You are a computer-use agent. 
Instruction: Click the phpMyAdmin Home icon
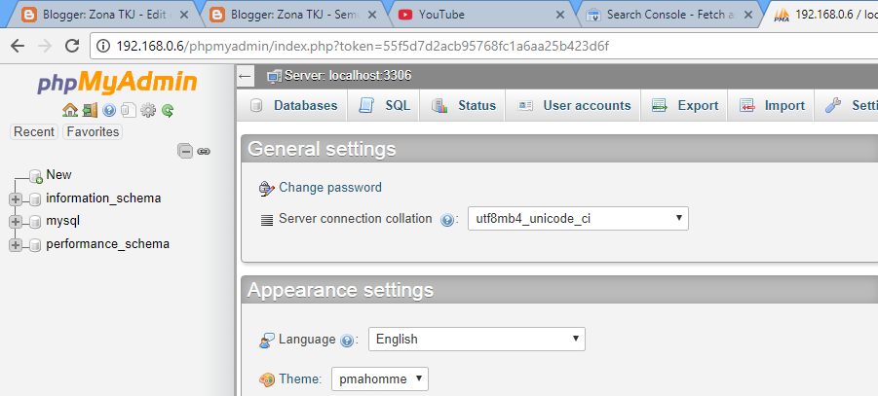tap(69, 111)
